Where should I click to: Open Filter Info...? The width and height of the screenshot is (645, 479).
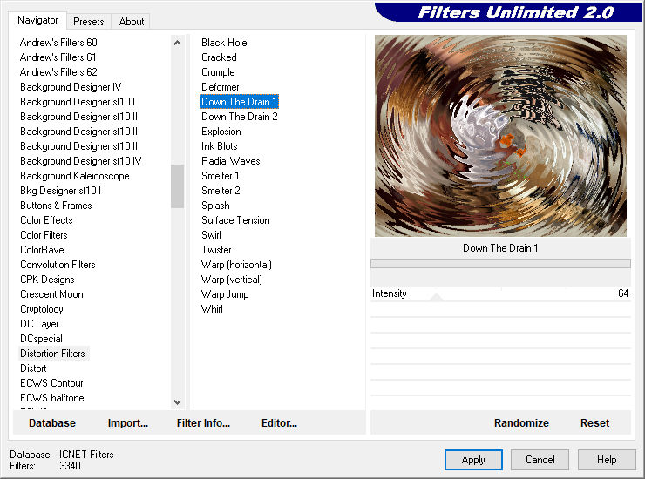click(203, 423)
